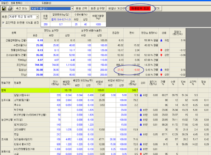Click the save floppy disk icon

[x=4, y=8]
